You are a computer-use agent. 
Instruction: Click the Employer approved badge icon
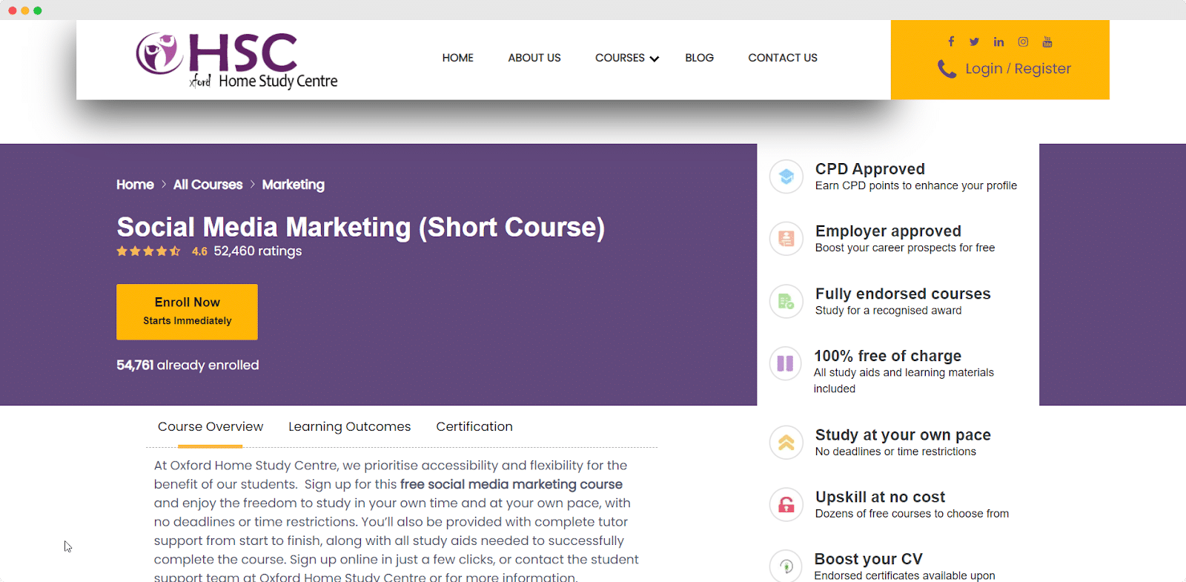point(786,239)
